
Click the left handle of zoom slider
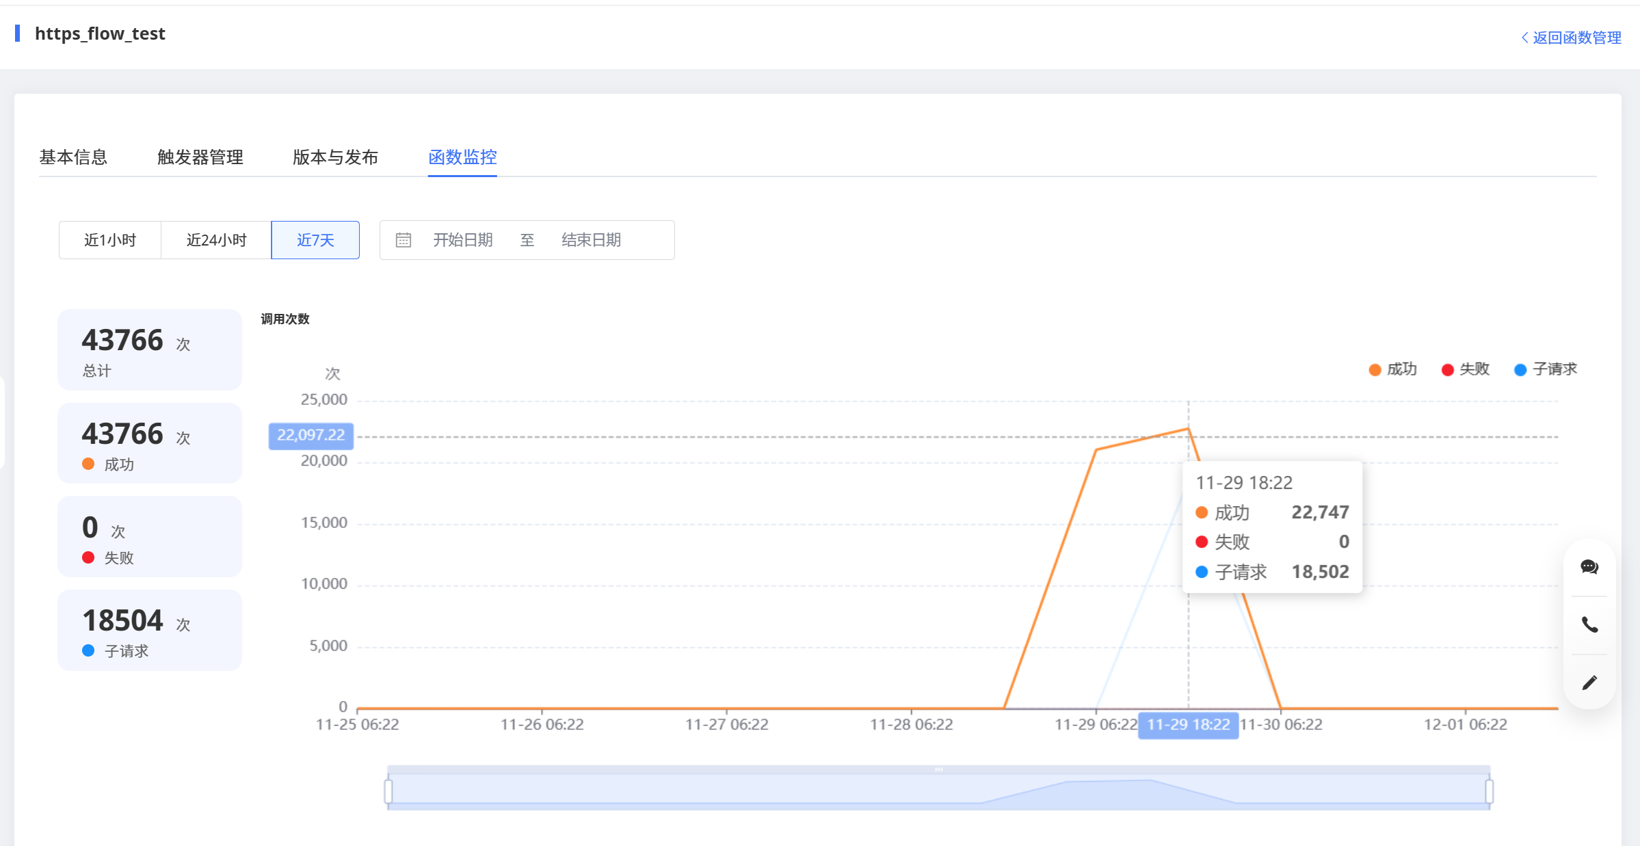pyautogui.click(x=388, y=791)
